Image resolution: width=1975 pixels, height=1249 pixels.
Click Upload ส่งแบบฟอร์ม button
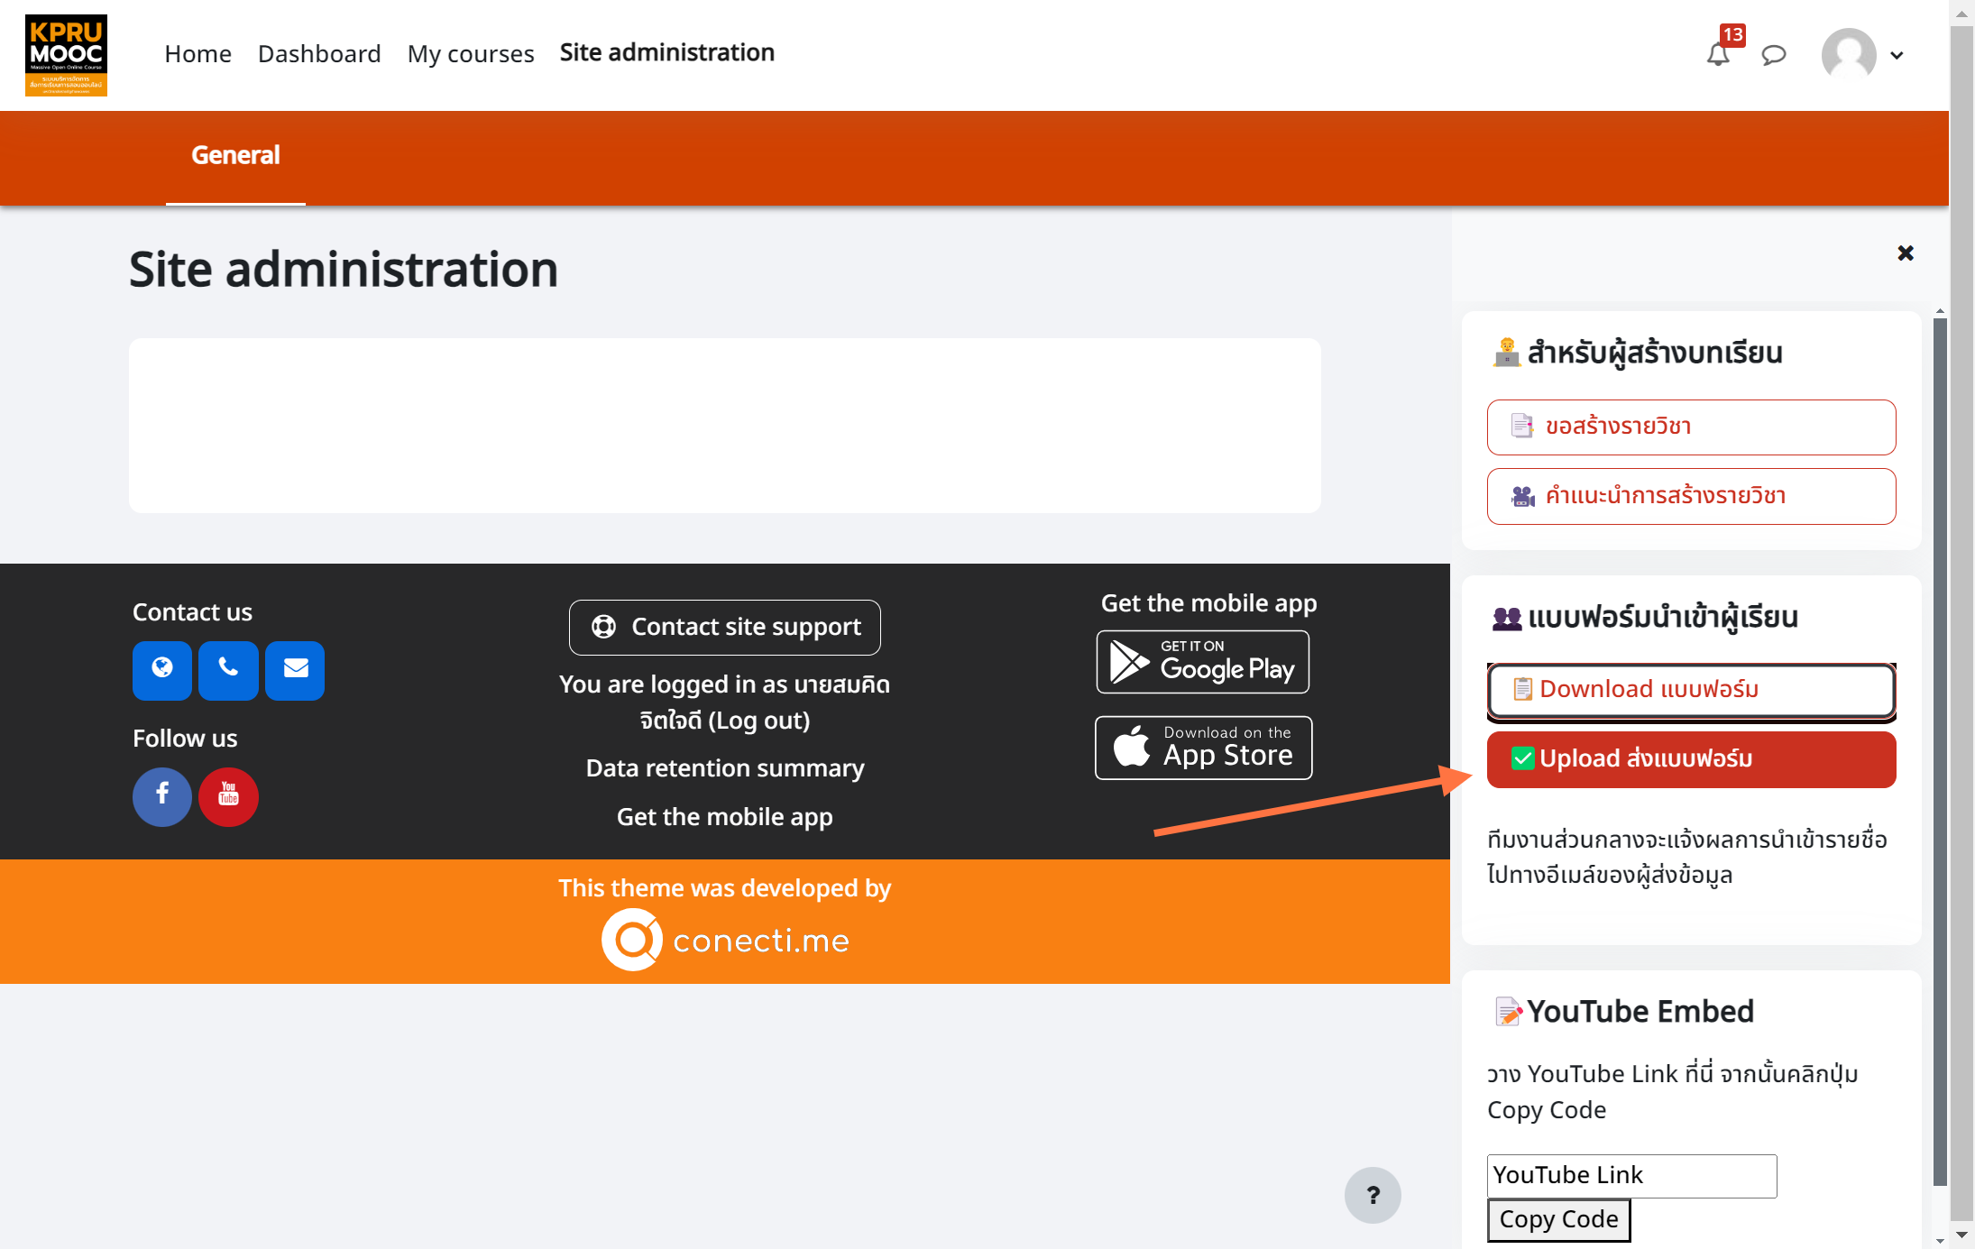pos(1691,759)
